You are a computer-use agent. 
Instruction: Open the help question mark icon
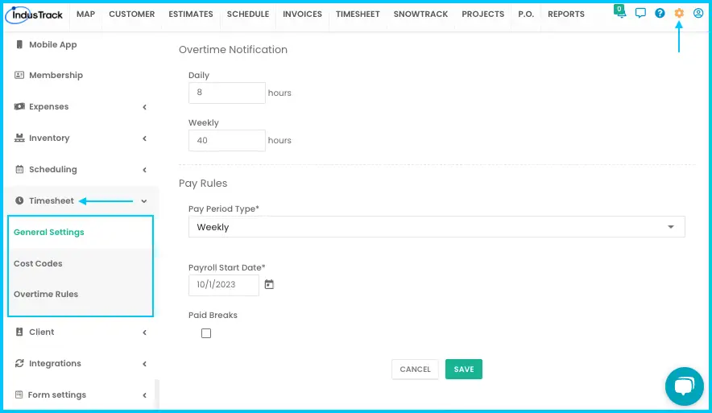click(x=660, y=13)
